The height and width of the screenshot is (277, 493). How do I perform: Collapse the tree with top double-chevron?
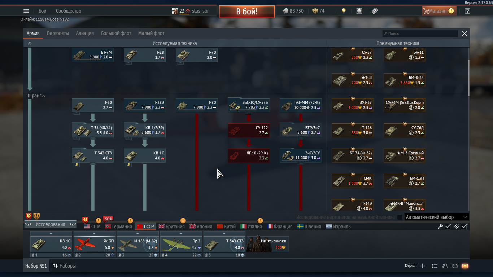tap(30, 43)
